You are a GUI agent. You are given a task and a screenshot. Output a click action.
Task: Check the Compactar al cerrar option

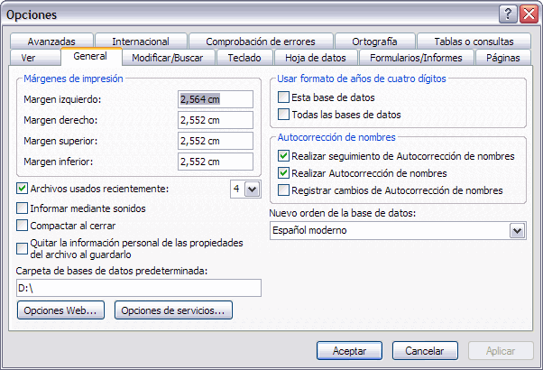(23, 226)
